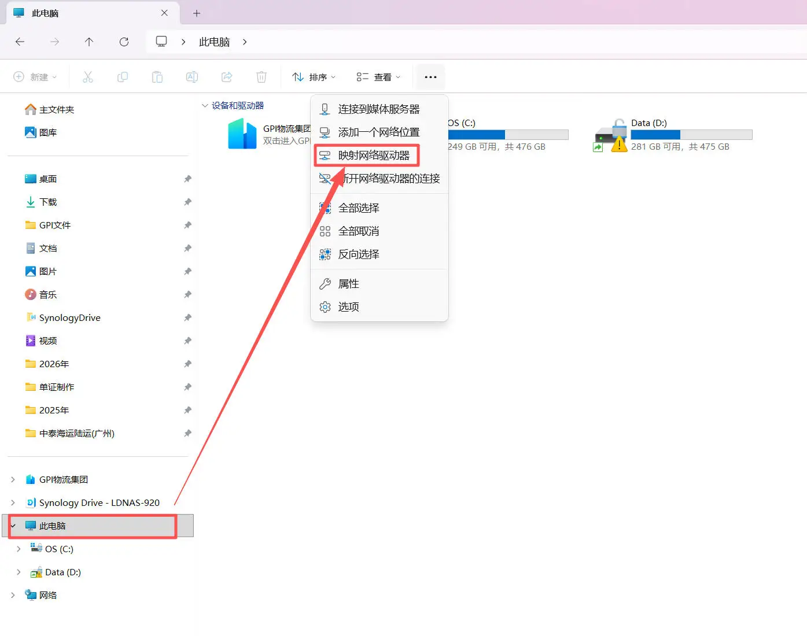Unpin 桌面 using its pin icon

pyautogui.click(x=187, y=179)
